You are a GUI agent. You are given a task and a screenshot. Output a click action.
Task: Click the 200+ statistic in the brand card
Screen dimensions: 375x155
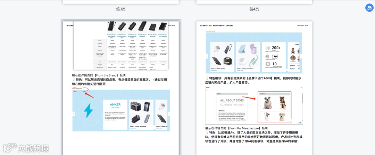(276, 48)
